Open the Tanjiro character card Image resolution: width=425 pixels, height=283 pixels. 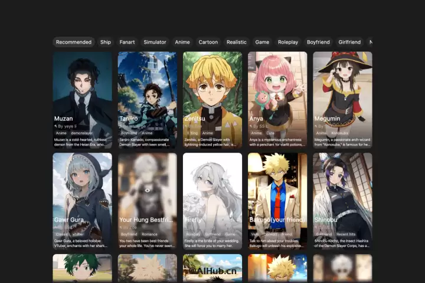(148, 100)
